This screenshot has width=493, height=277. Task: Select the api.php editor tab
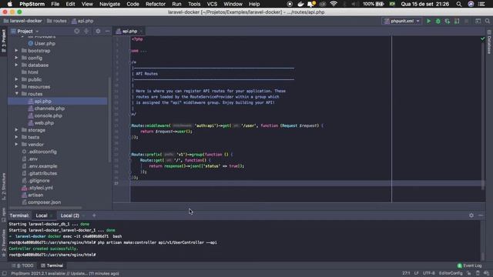(x=129, y=31)
